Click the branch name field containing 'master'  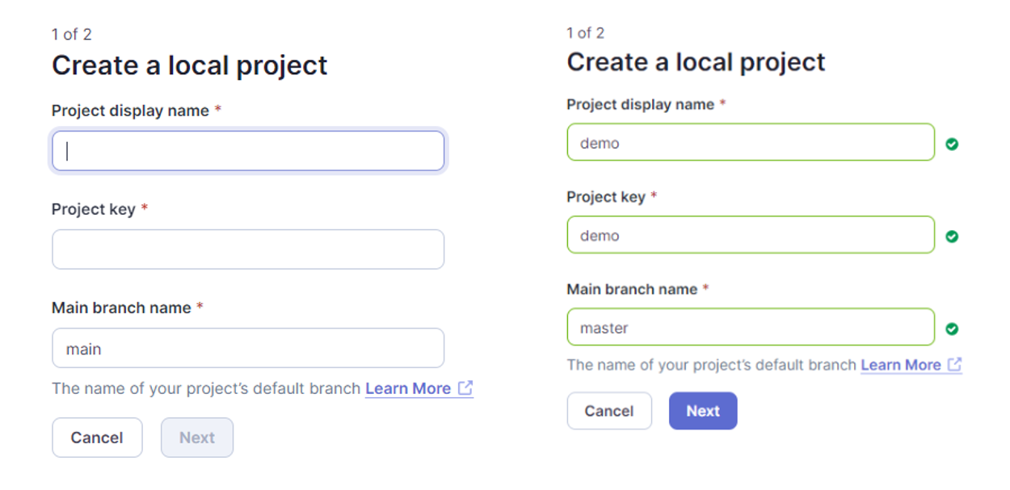(x=751, y=327)
